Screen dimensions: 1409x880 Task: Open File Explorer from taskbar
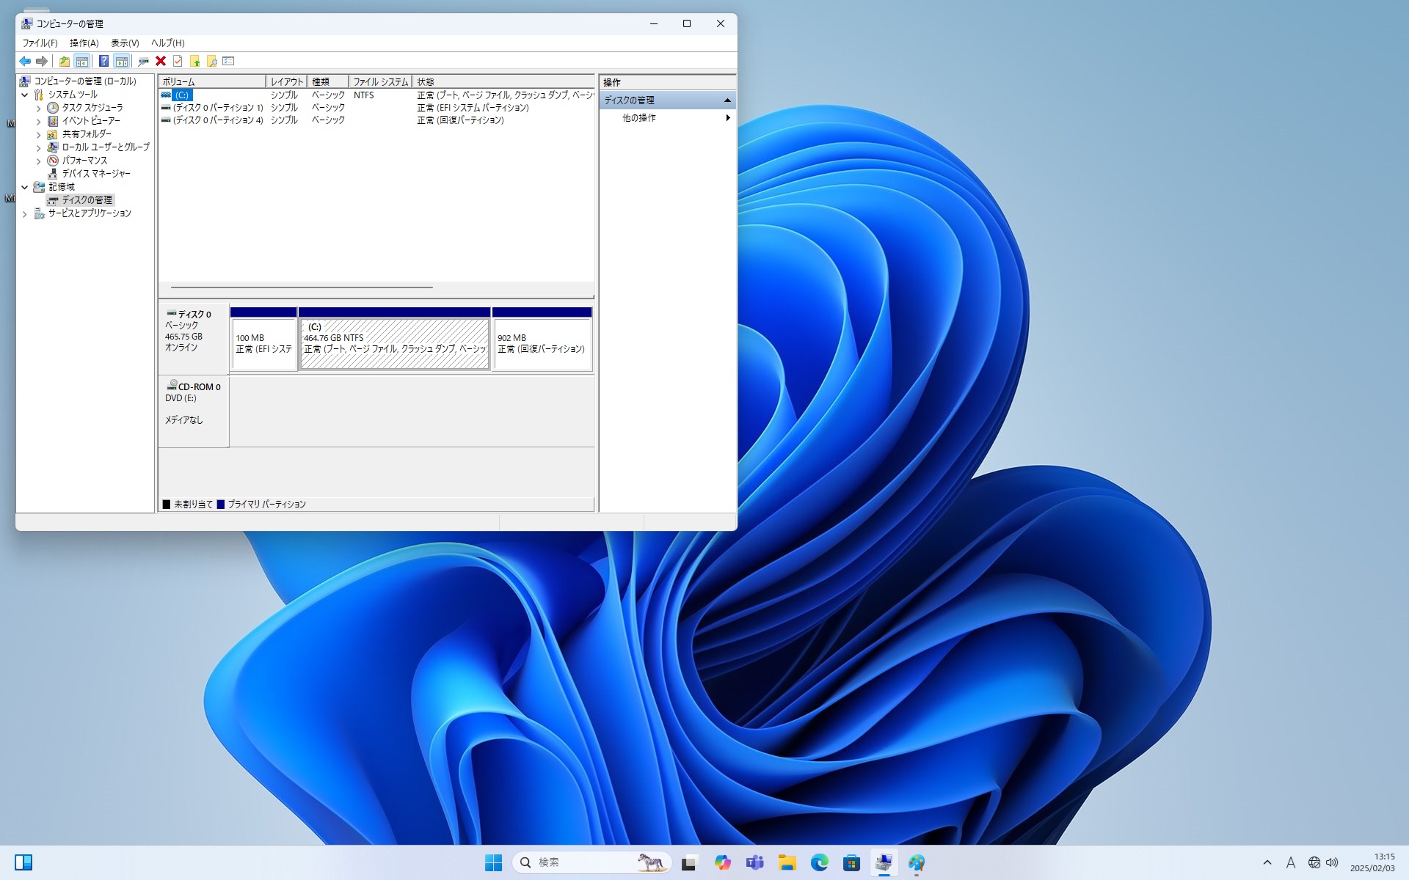point(787,862)
